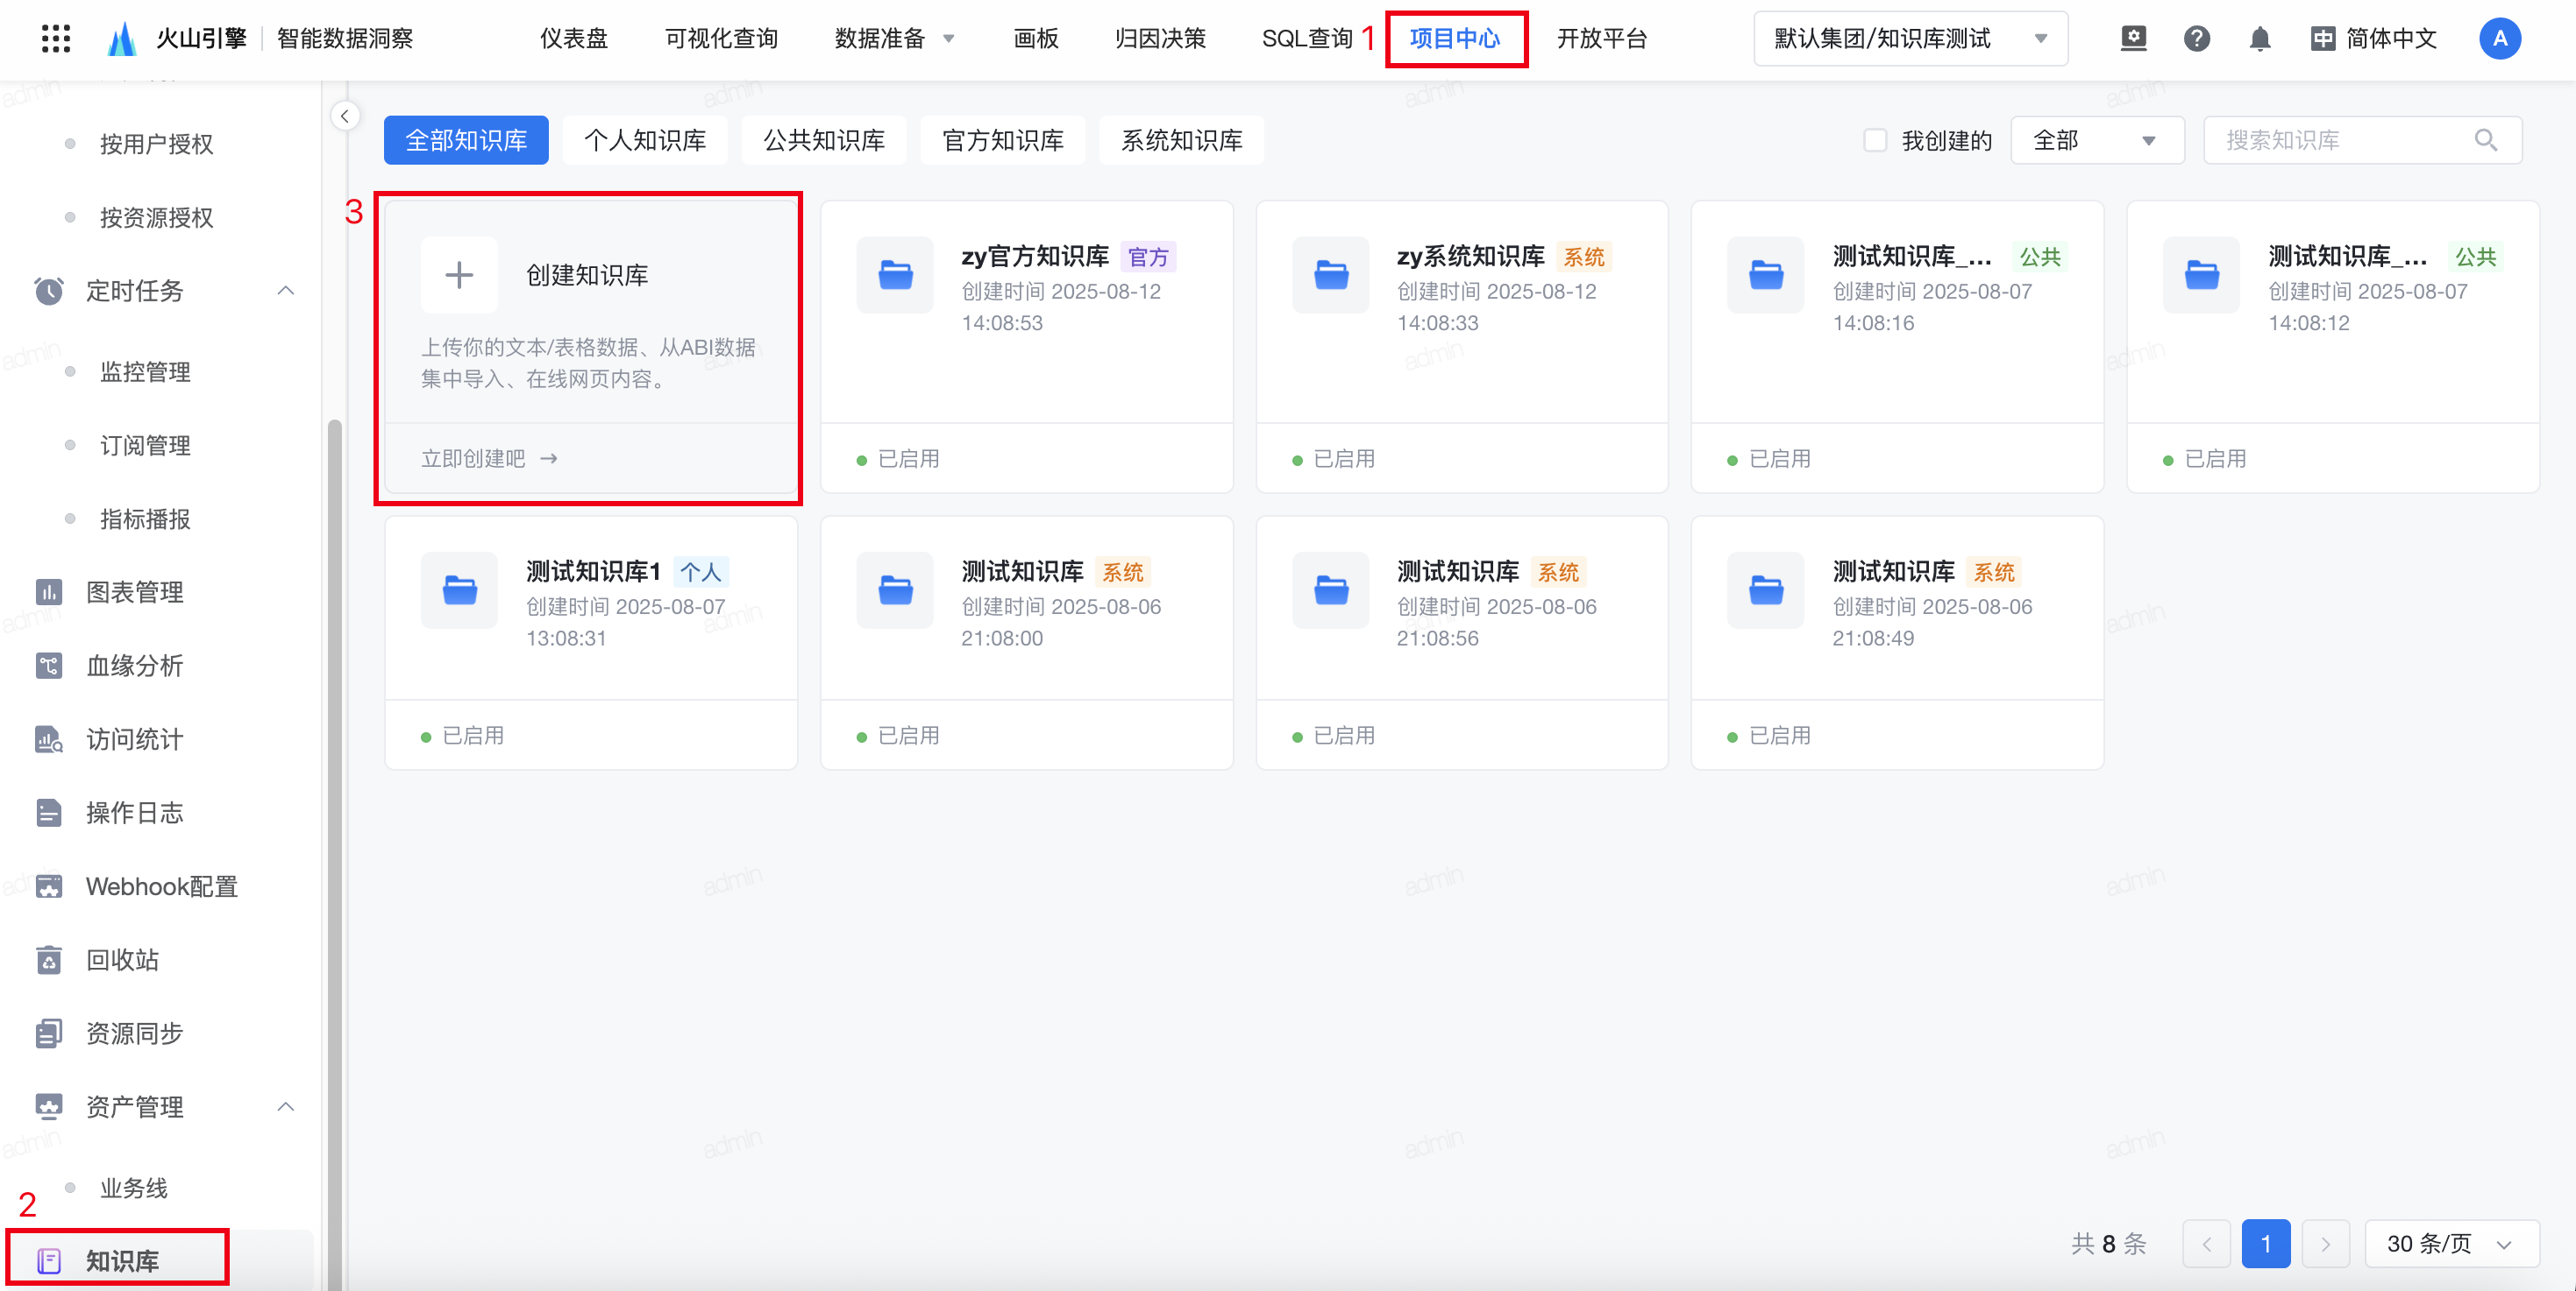Switch to the 个人知识库 tab
This screenshot has width=2576, height=1291.
(x=645, y=141)
